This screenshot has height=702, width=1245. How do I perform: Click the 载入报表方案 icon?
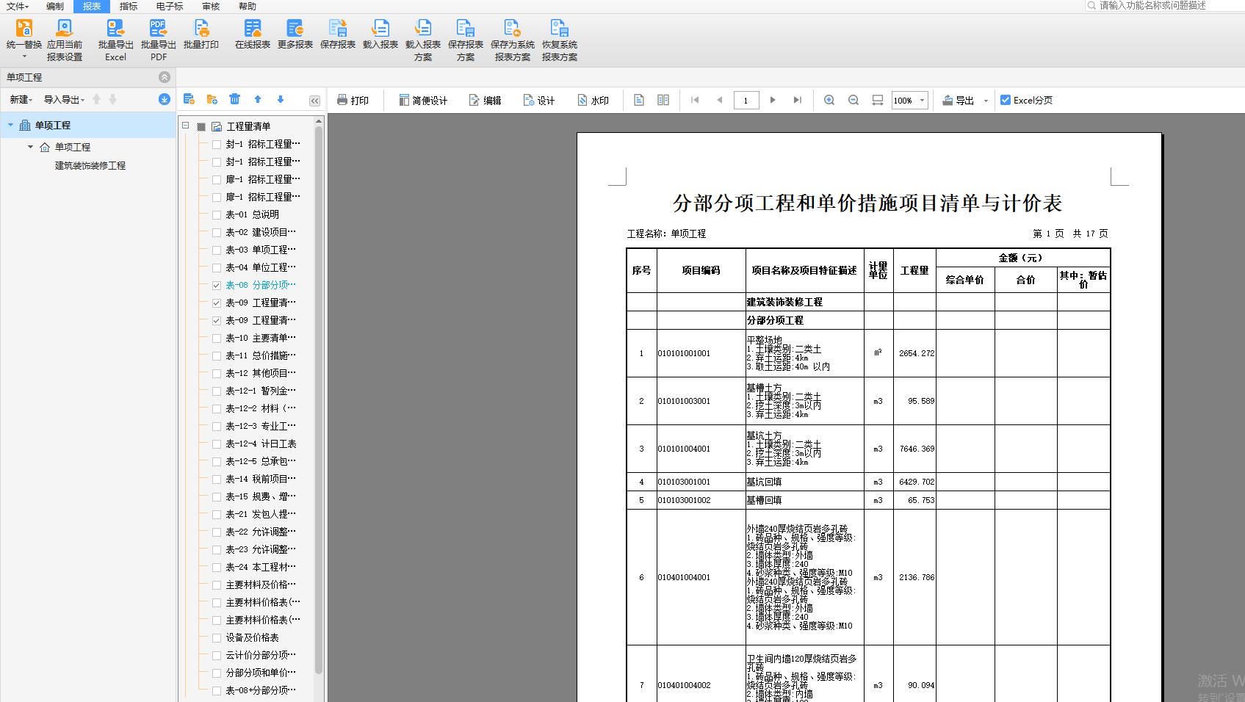point(423,28)
